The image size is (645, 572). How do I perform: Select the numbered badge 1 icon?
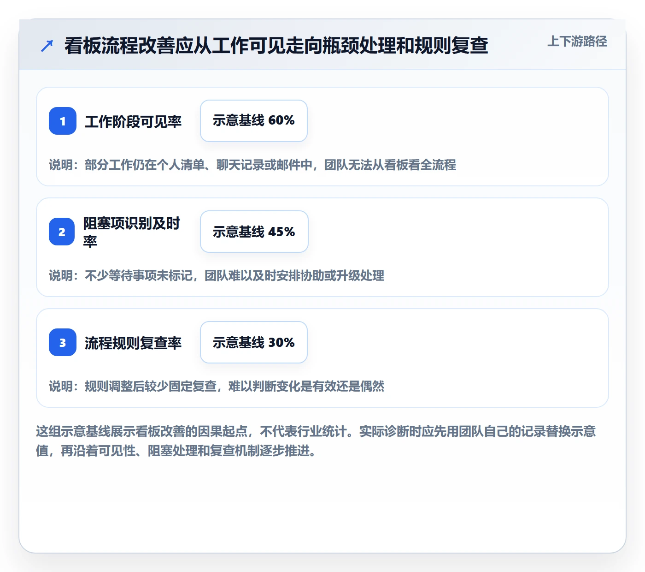(63, 121)
